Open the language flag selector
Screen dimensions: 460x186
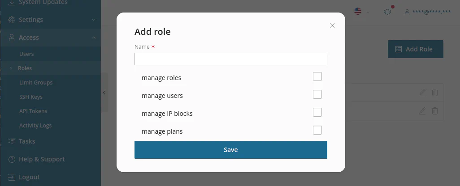click(x=361, y=12)
